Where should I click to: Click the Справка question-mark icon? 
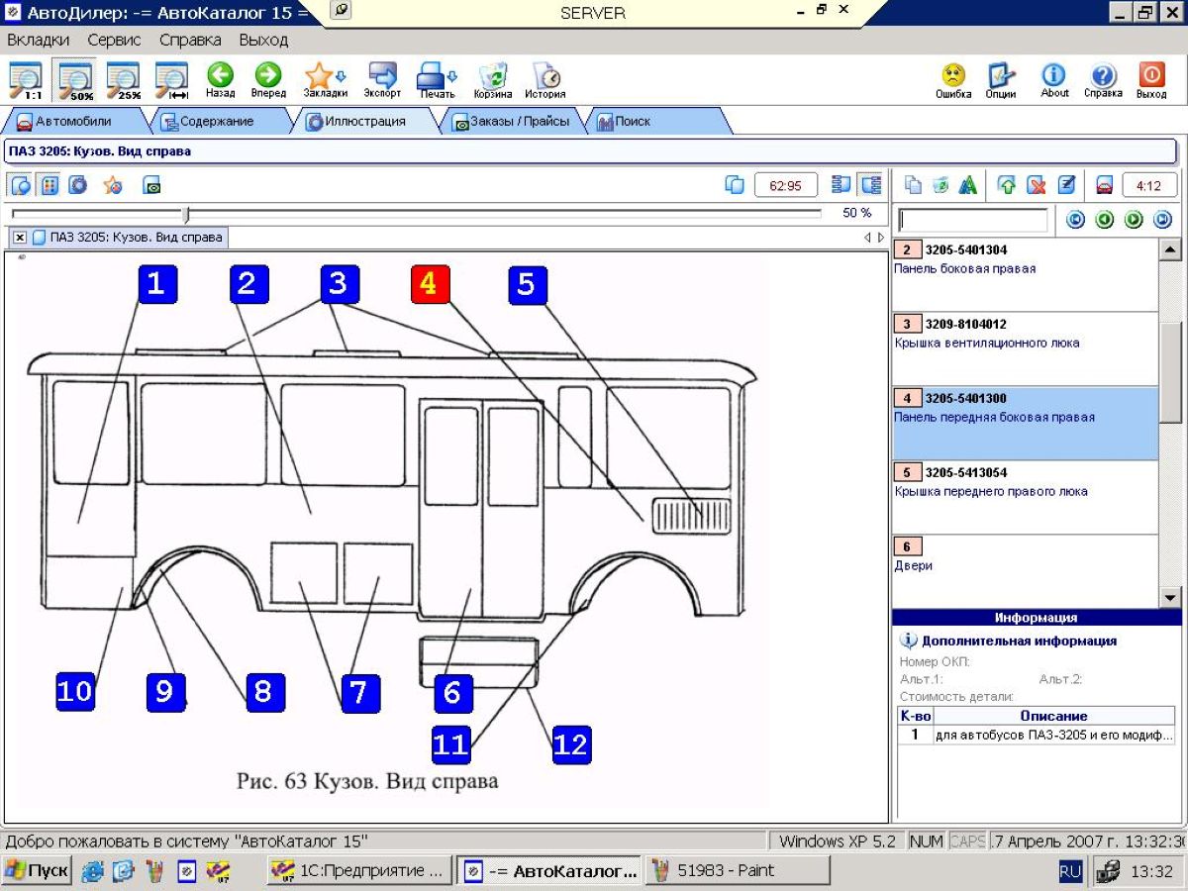click(x=1102, y=76)
